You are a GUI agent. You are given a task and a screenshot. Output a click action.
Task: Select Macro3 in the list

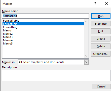click(x=43, y=37)
